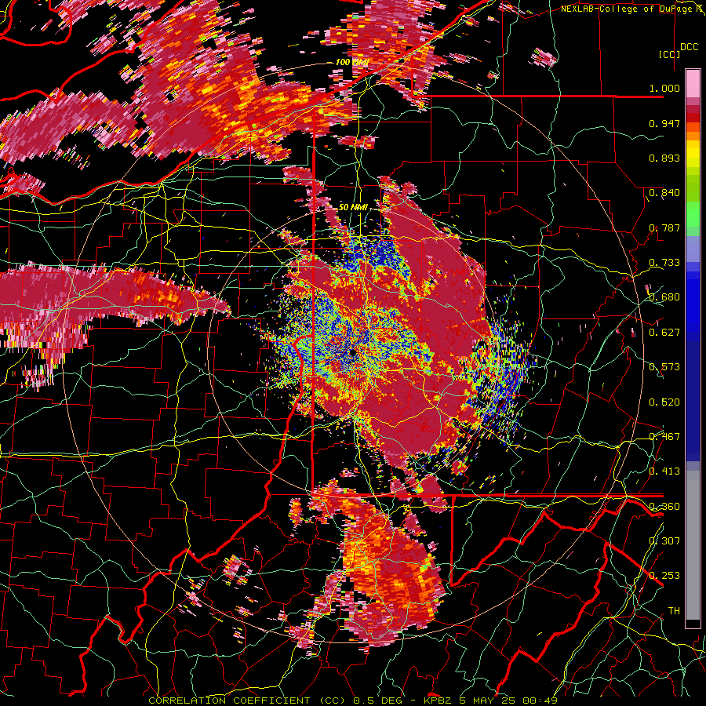Click the [CC] units label
The image size is (706, 706).
pos(669,54)
